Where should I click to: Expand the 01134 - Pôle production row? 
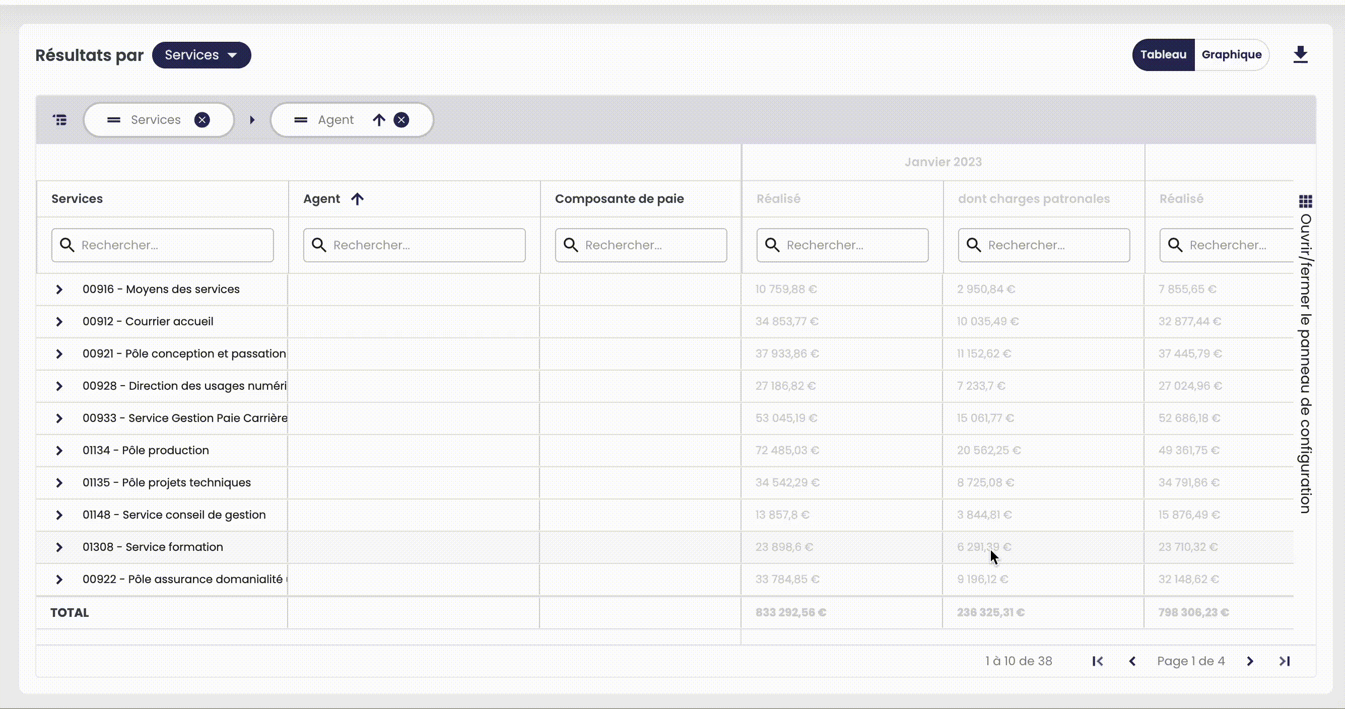pyautogui.click(x=59, y=450)
